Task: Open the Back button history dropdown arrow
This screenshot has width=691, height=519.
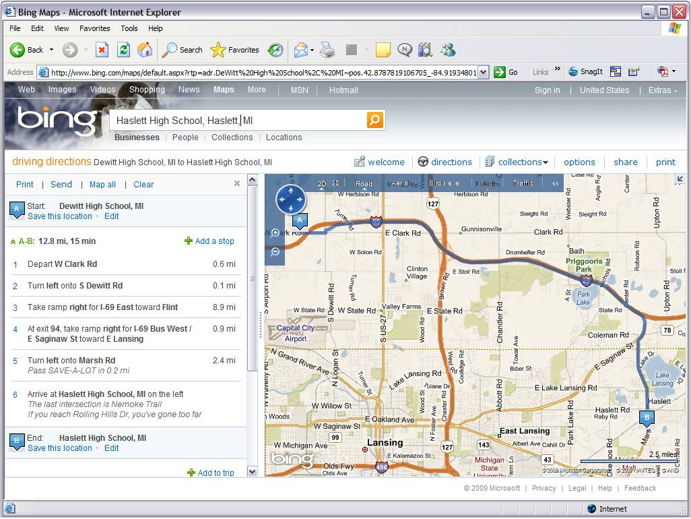Action: pyautogui.click(x=52, y=50)
